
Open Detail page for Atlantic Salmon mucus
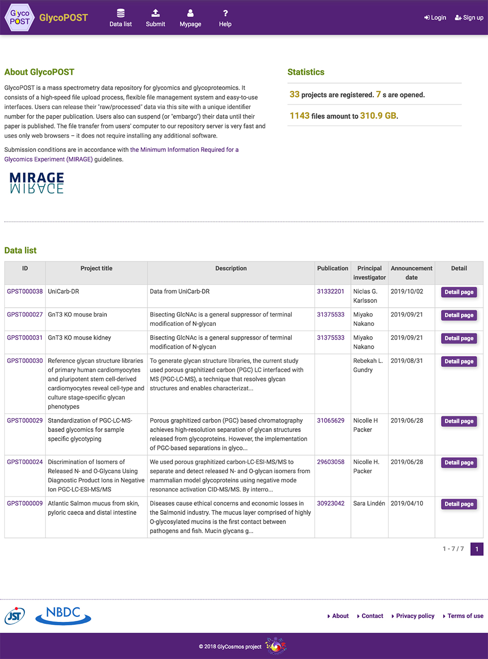point(459,504)
